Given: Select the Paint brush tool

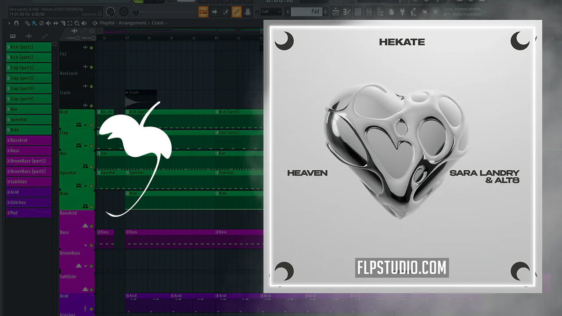Looking at the screenshot, I should tap(34, 23).
